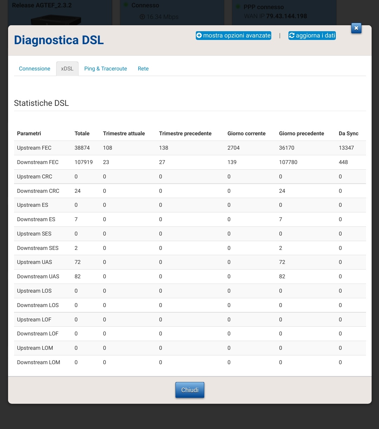
Task: Select the Downstream LOS row label
Action: 38,305
